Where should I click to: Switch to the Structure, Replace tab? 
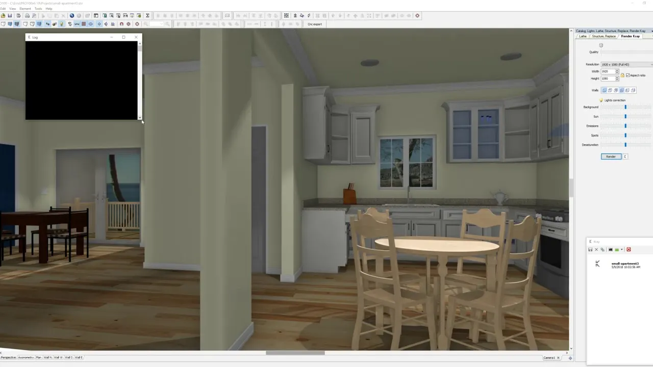(x=604, y=36)
